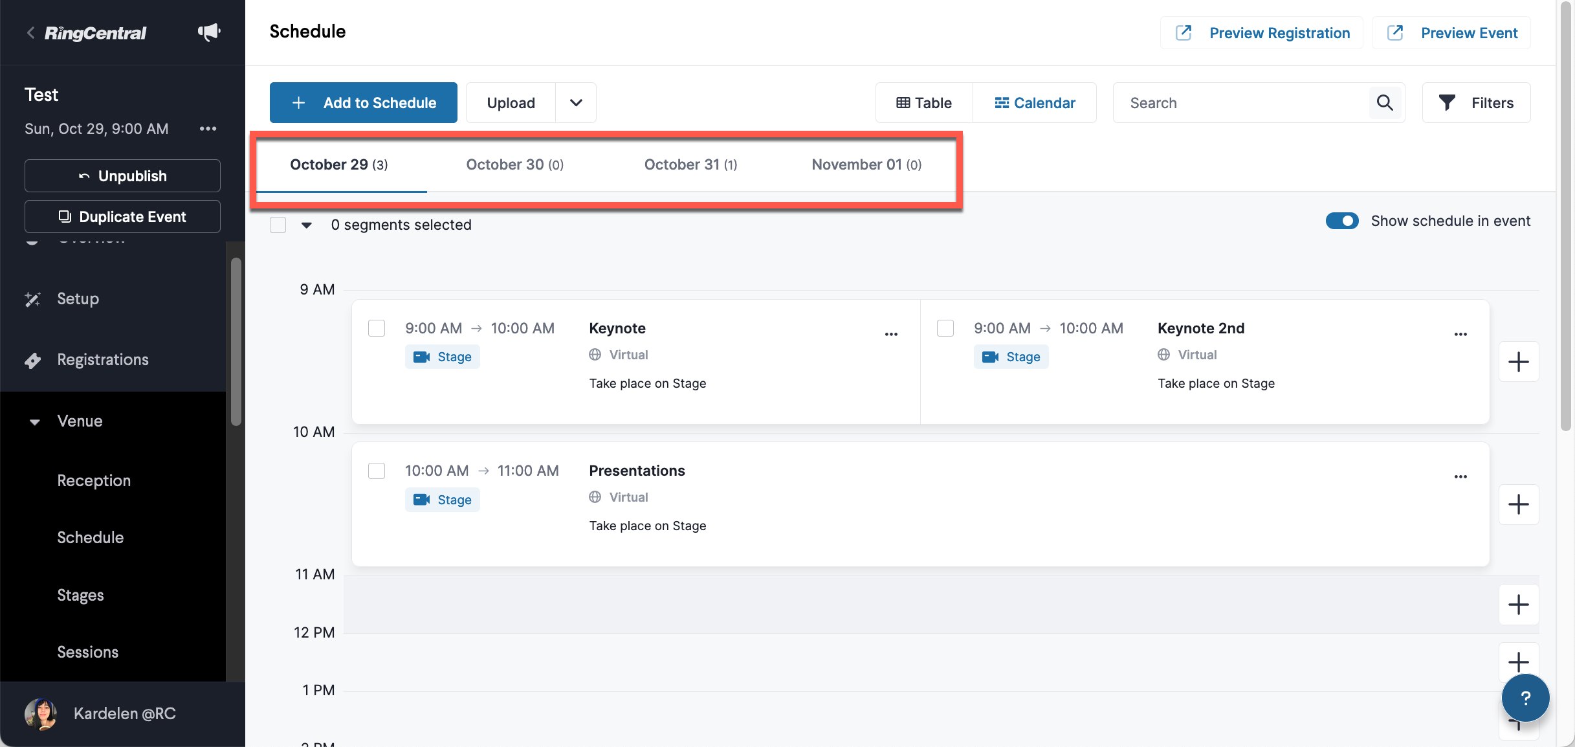Switch to October 31 tab

point(690,164)
